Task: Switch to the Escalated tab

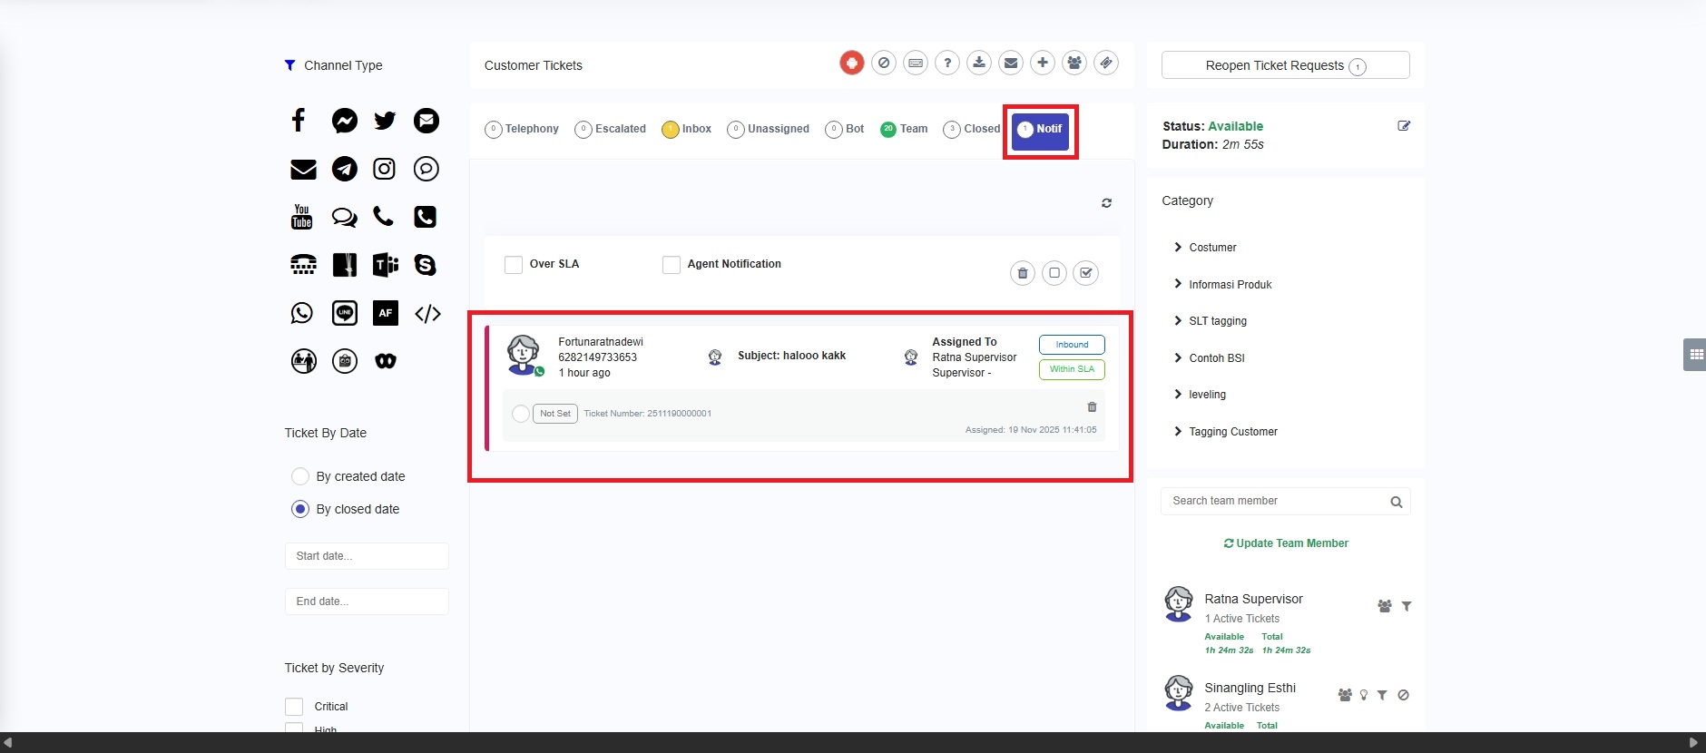Action: [x=611, y=129]
